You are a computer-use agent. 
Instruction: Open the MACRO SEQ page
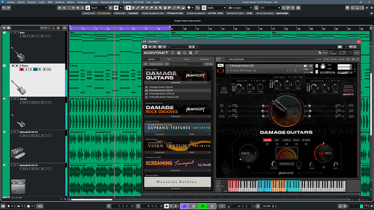tap(348, 91)
